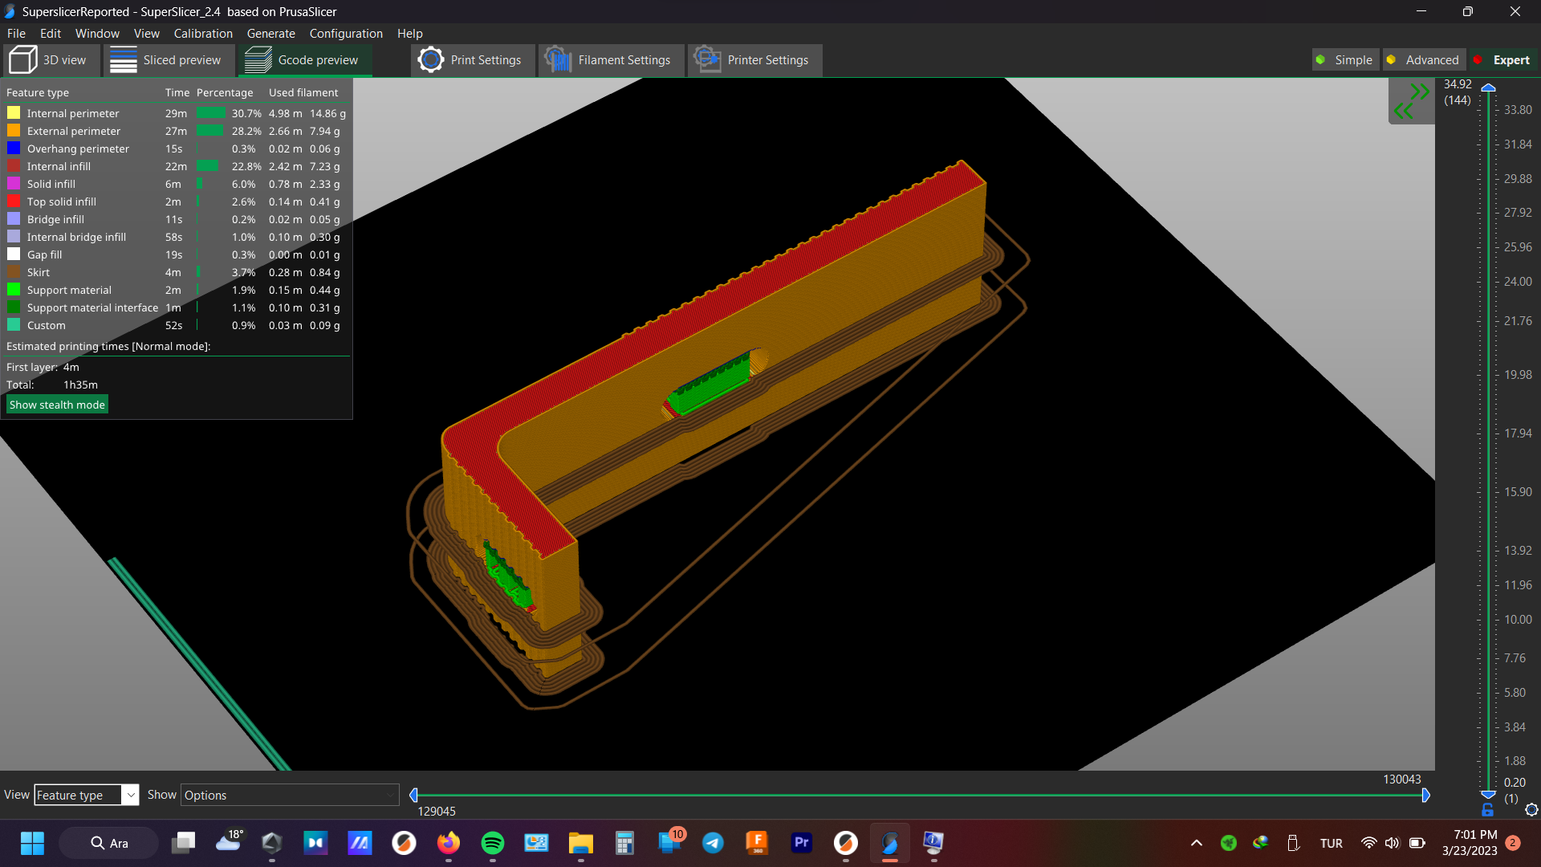
Task: Open Spotify from the taskbar
Action: [x=492, y=843]
